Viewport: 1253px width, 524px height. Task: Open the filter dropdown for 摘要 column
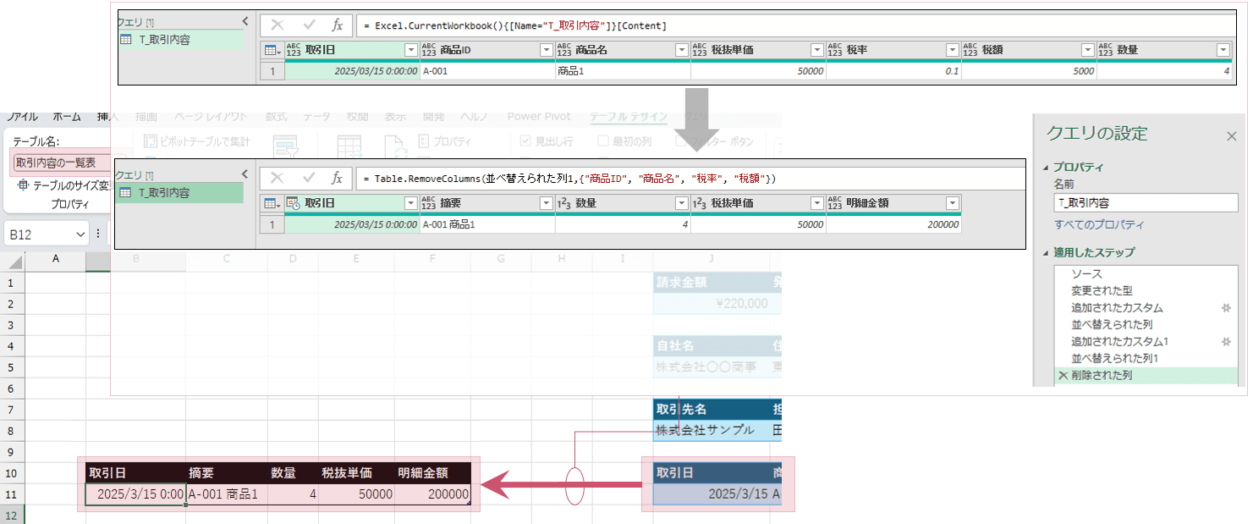pos(546,203)
